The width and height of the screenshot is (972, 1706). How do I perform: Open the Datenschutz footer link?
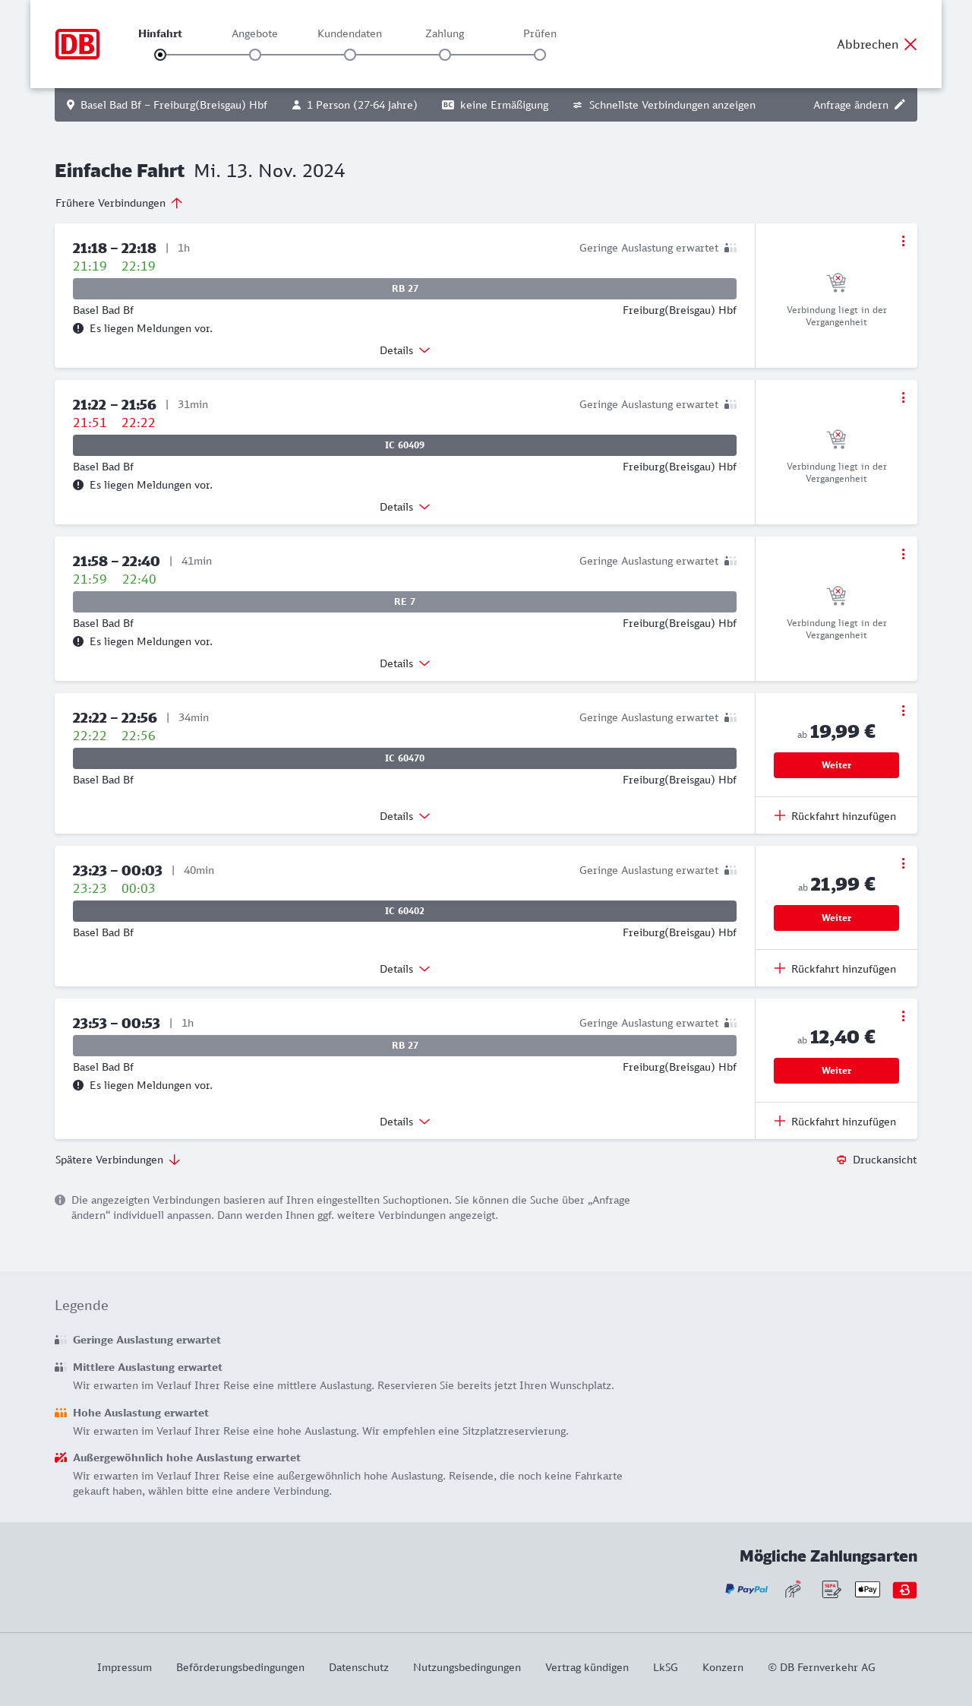pos(358,1667)
